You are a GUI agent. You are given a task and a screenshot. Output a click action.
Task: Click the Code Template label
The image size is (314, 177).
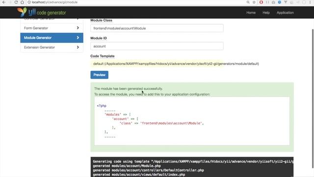[x=103, y=56]
